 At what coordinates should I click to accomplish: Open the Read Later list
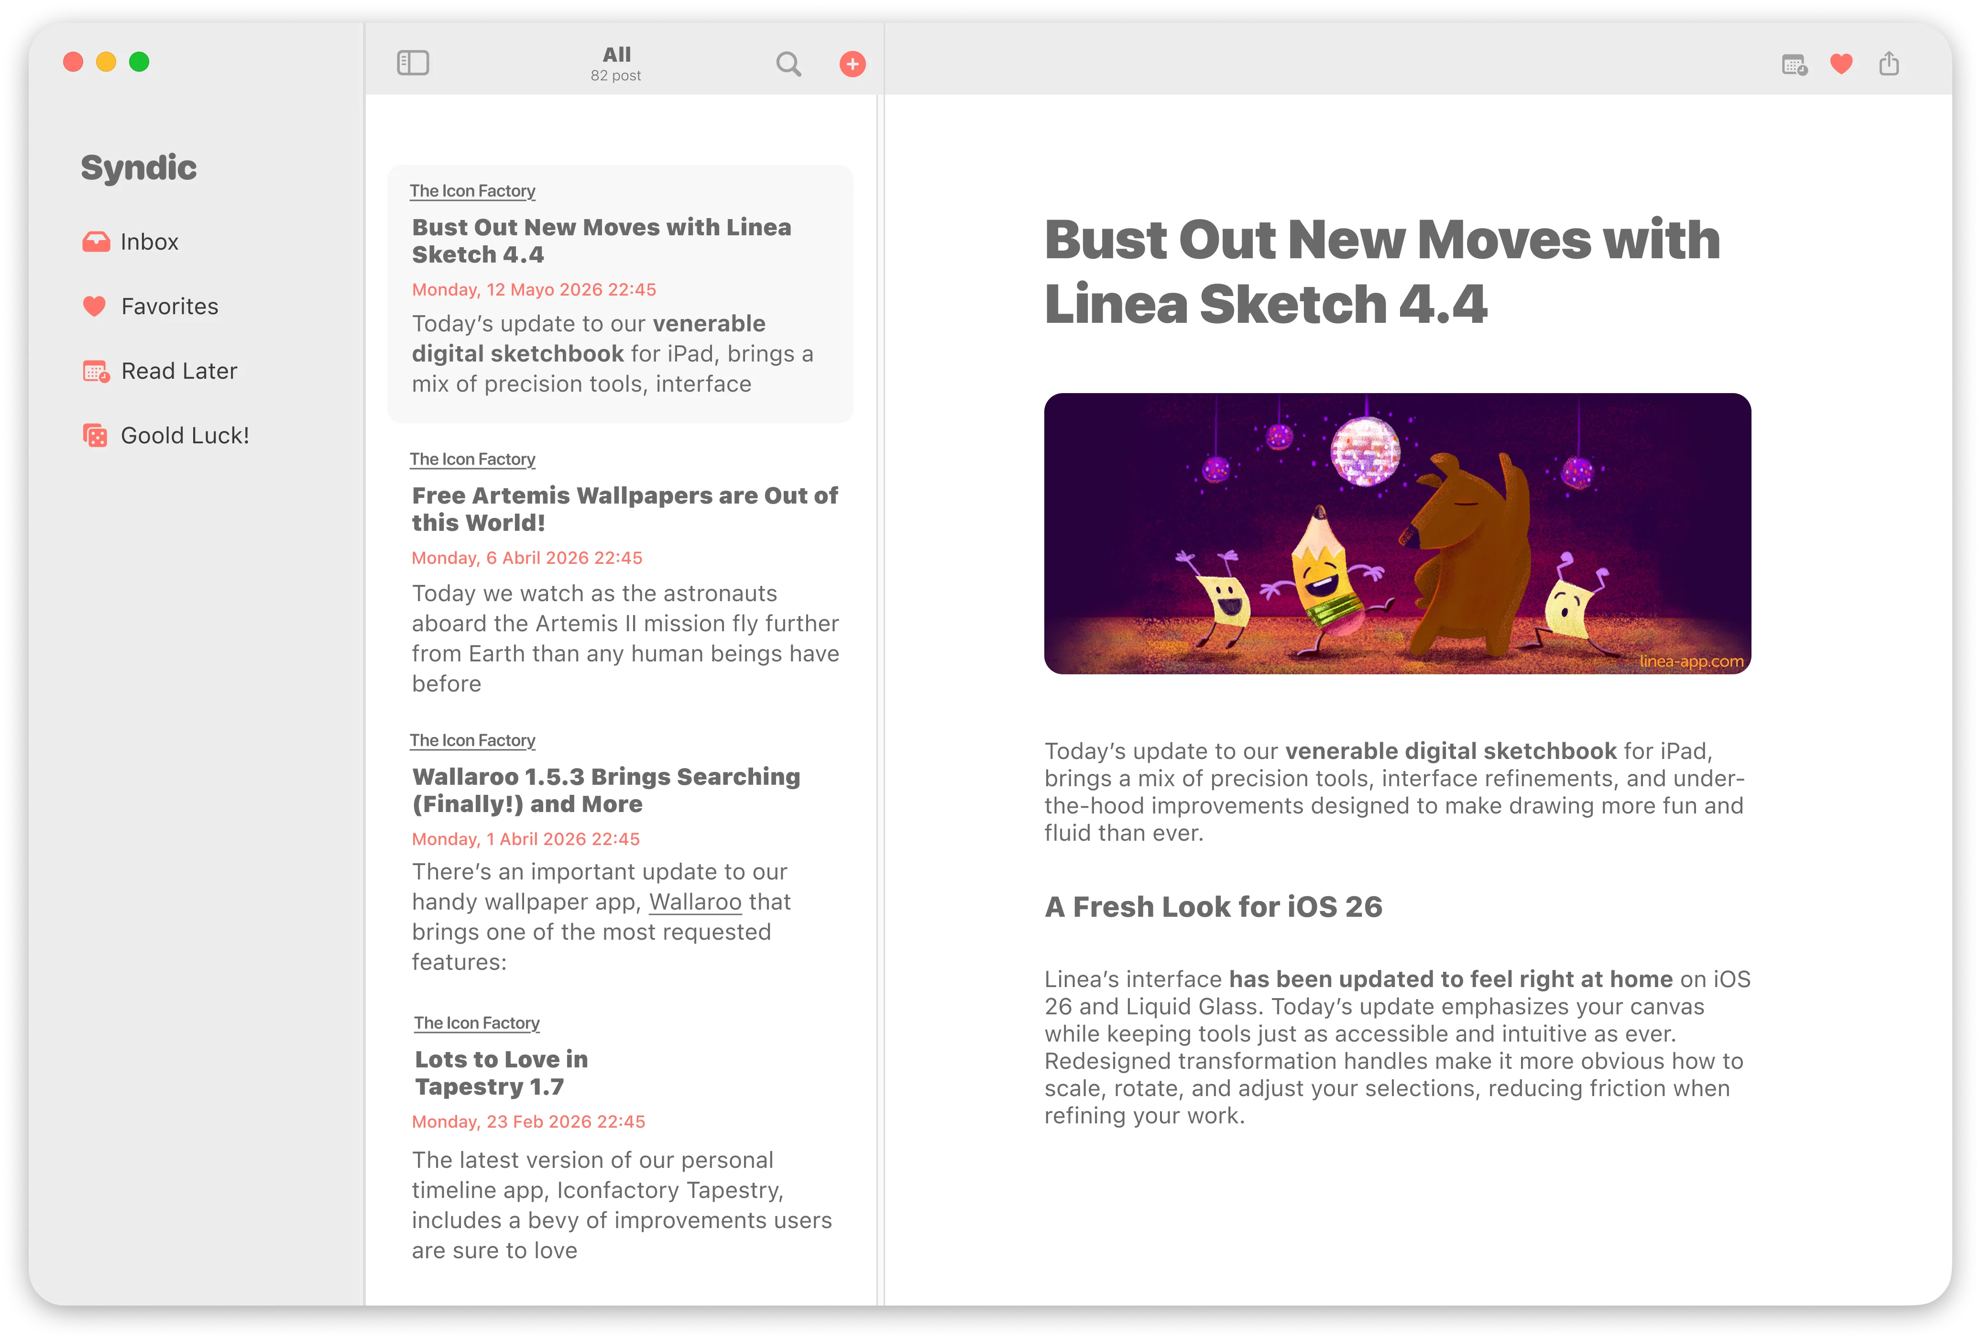159,371
